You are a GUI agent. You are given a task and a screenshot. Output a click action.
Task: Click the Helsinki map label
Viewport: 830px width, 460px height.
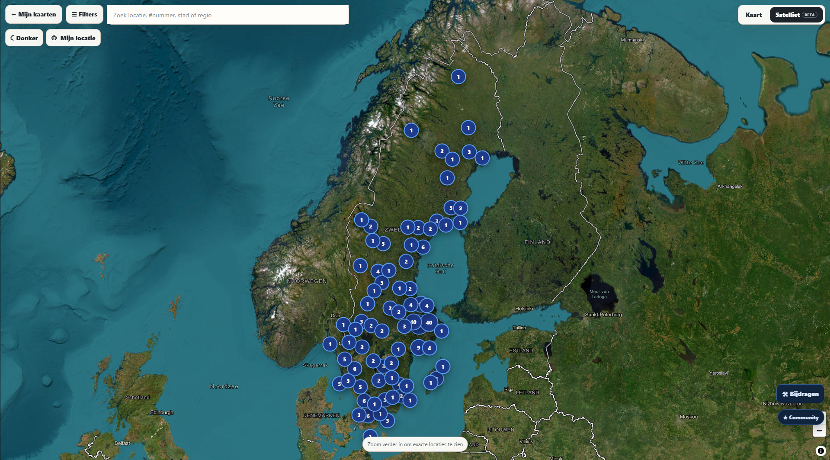pos(524,309)
